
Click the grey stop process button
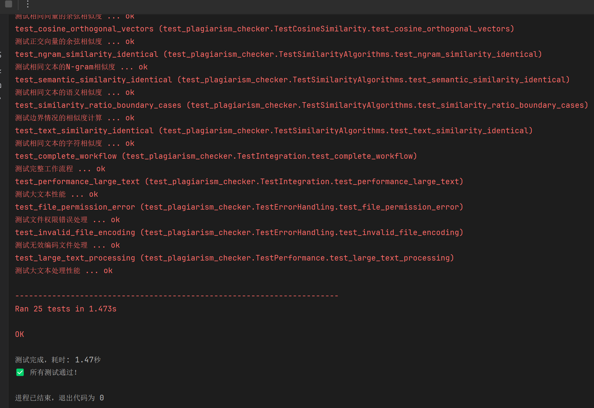[x=9, y=4]
